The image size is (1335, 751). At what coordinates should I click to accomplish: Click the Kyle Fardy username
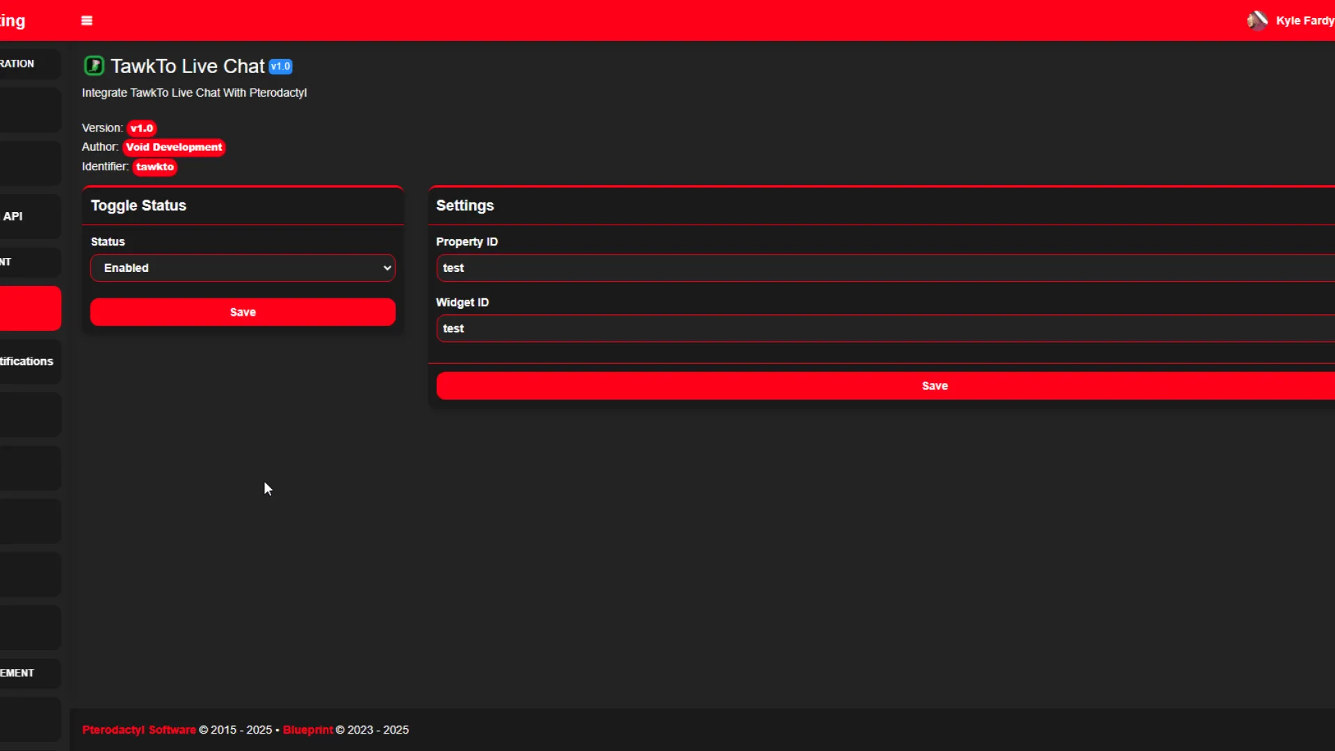pos(1304,21)
